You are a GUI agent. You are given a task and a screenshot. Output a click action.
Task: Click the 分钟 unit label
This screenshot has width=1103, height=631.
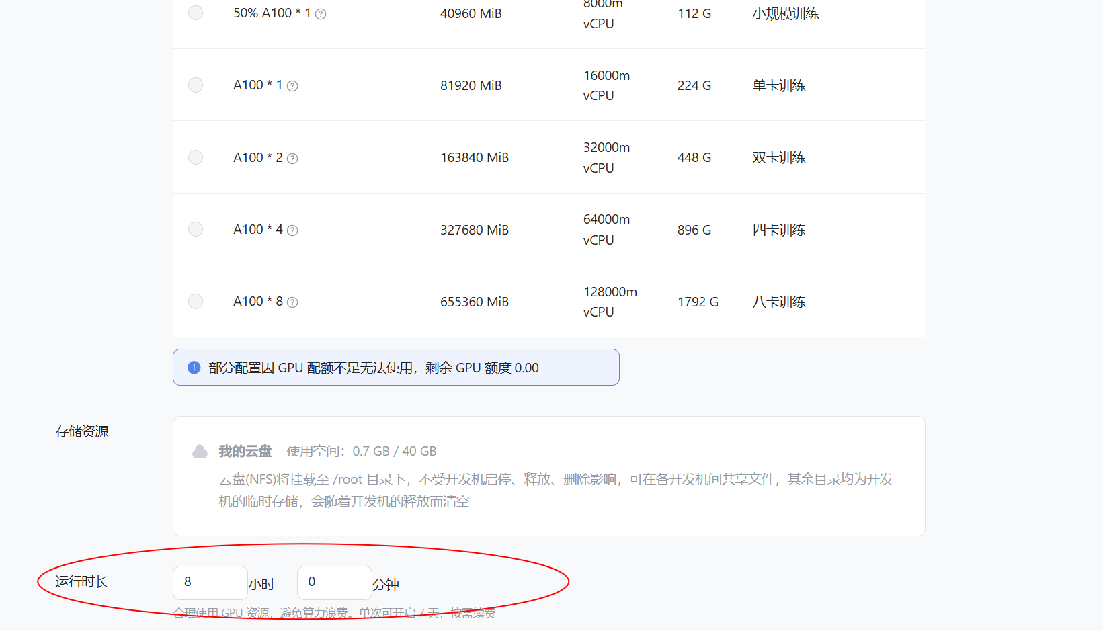coord(386,585)
